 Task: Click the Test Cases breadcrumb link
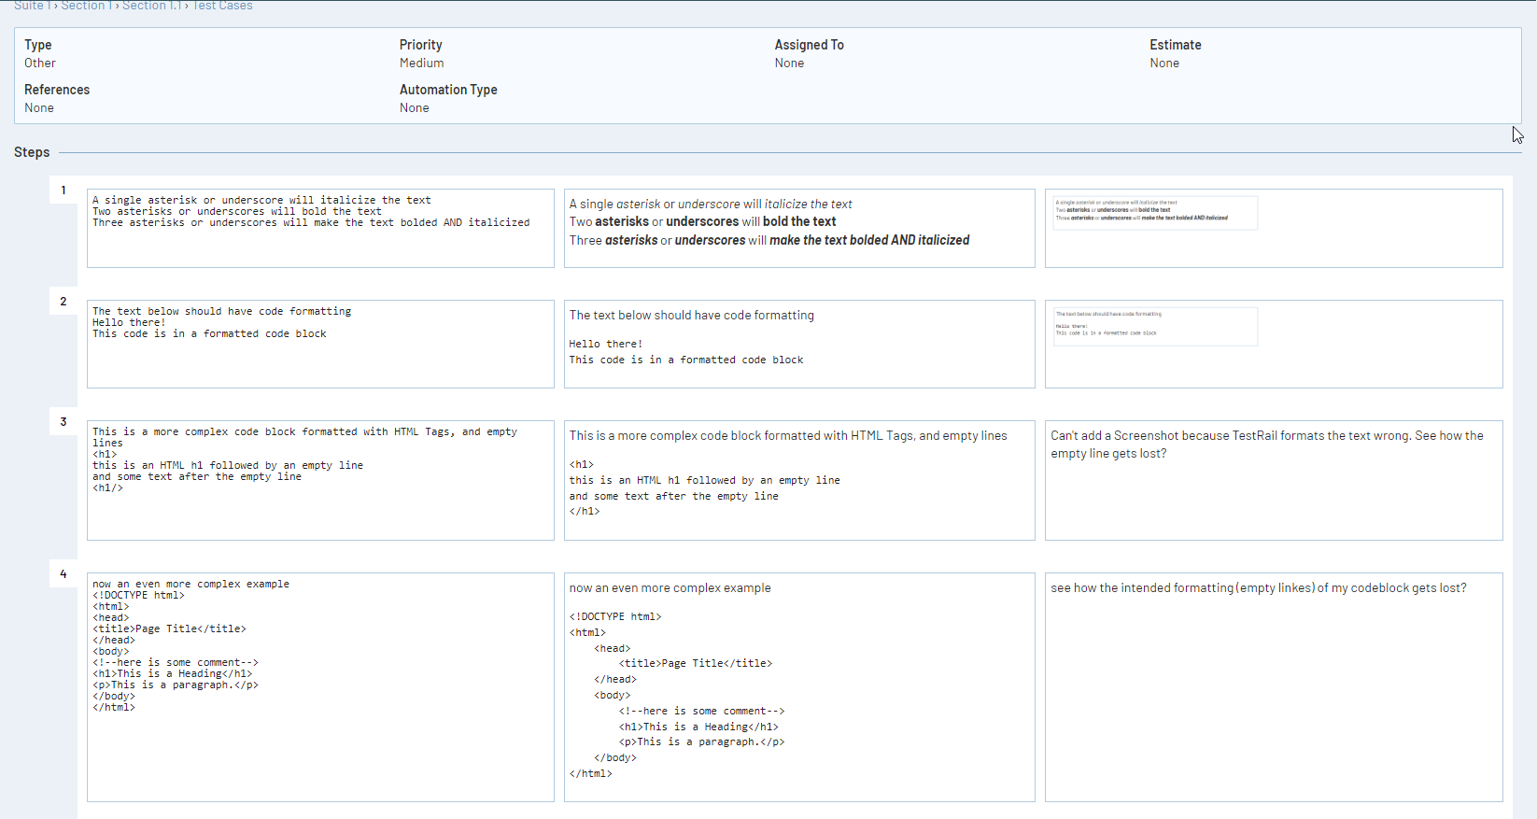point(222,6)
